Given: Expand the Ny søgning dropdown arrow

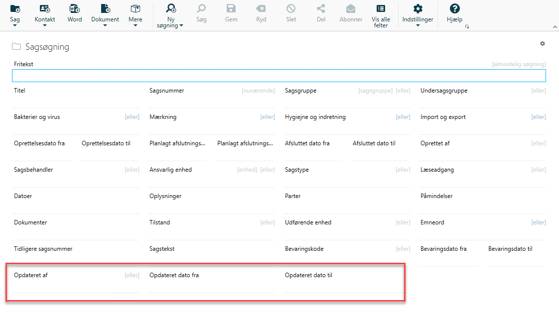Looking at the screenshot, I should 181,26.
